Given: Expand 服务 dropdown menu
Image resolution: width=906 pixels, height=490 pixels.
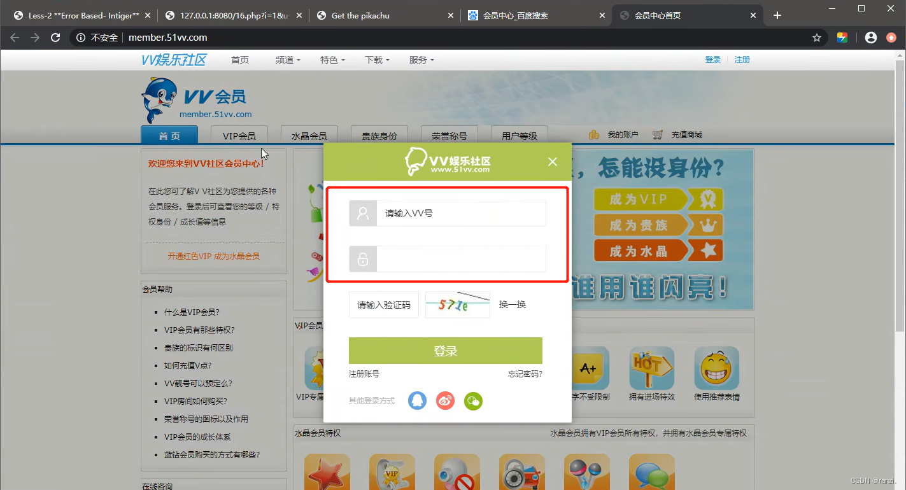Looking at the screenshot, I should (x=421, y=60).
